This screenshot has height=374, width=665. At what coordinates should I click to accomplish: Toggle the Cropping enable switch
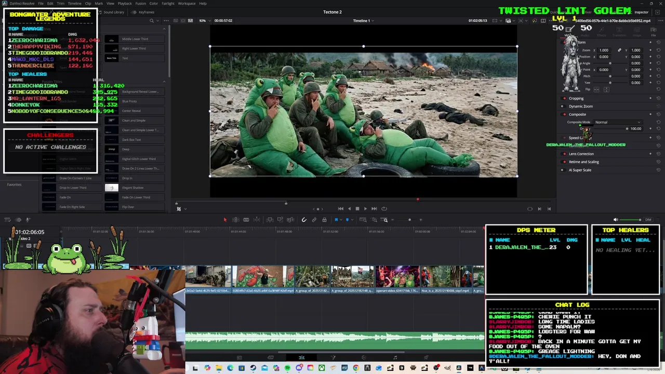pyautogui.click(x=564, y=98)
